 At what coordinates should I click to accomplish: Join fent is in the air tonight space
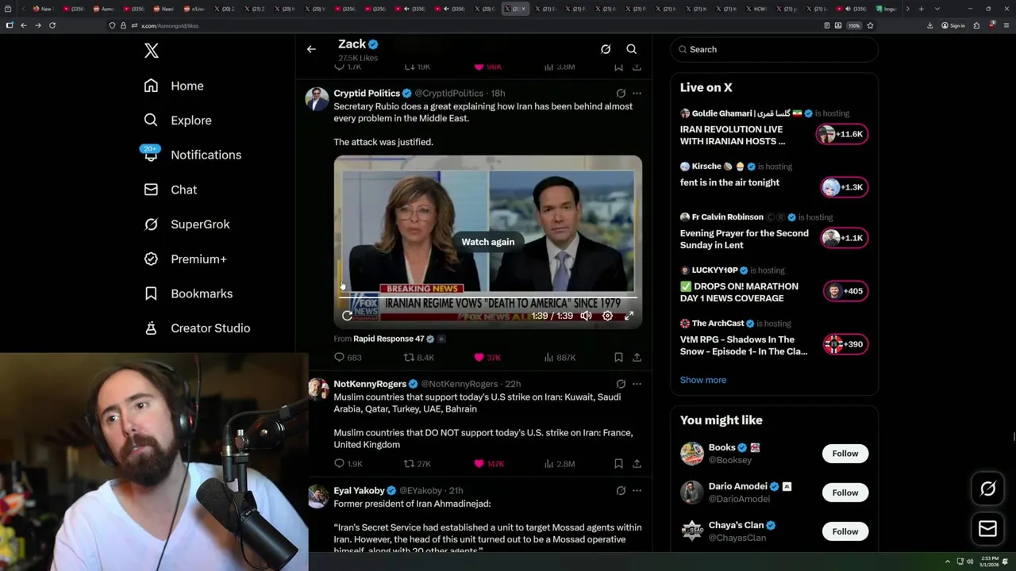(845, 187)
